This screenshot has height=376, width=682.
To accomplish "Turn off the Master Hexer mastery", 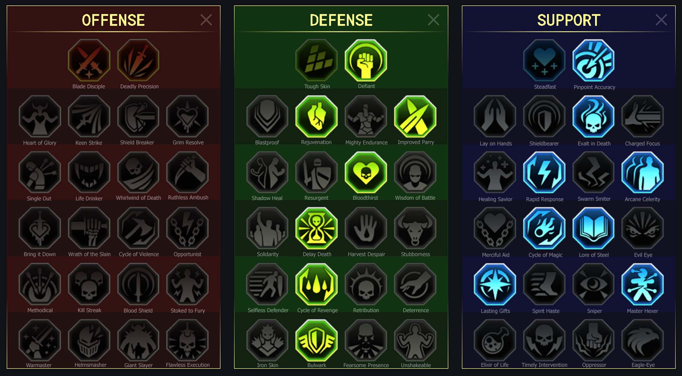I will [643, 284].
